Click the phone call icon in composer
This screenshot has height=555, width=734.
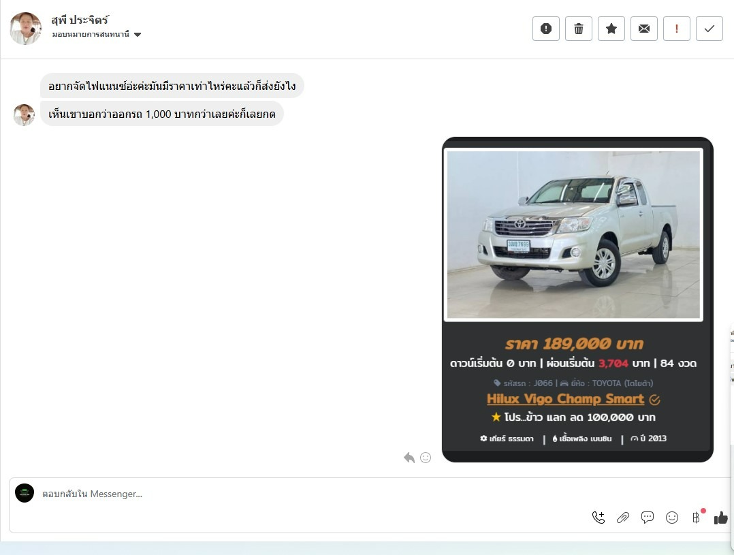pyautogui.click(x=599, y=518)
